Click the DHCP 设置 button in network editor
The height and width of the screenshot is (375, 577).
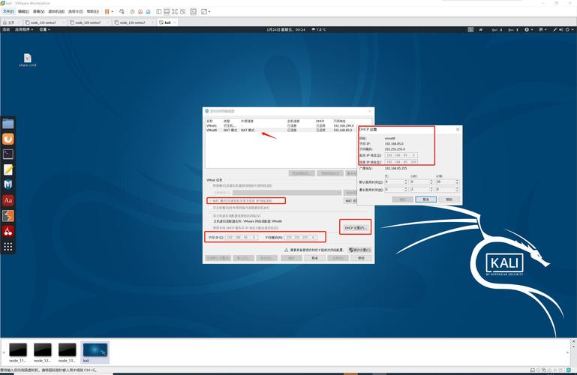click(356, 228)
